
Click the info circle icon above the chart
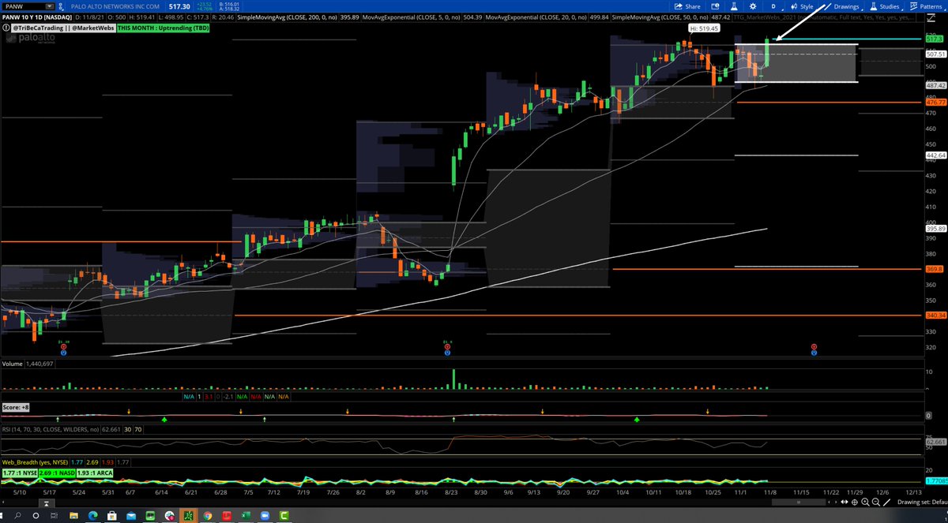pos(7,27)
